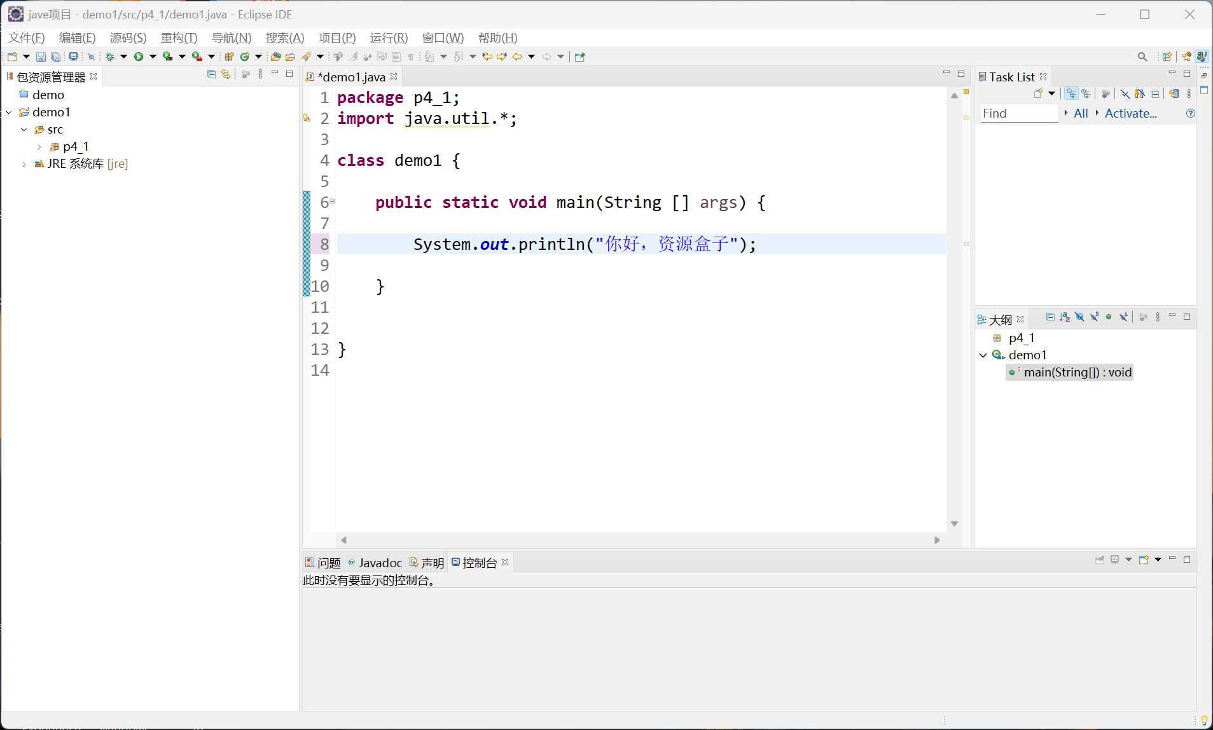Click the editor vertical scrollbar down arrow

[x=954, y=523]
